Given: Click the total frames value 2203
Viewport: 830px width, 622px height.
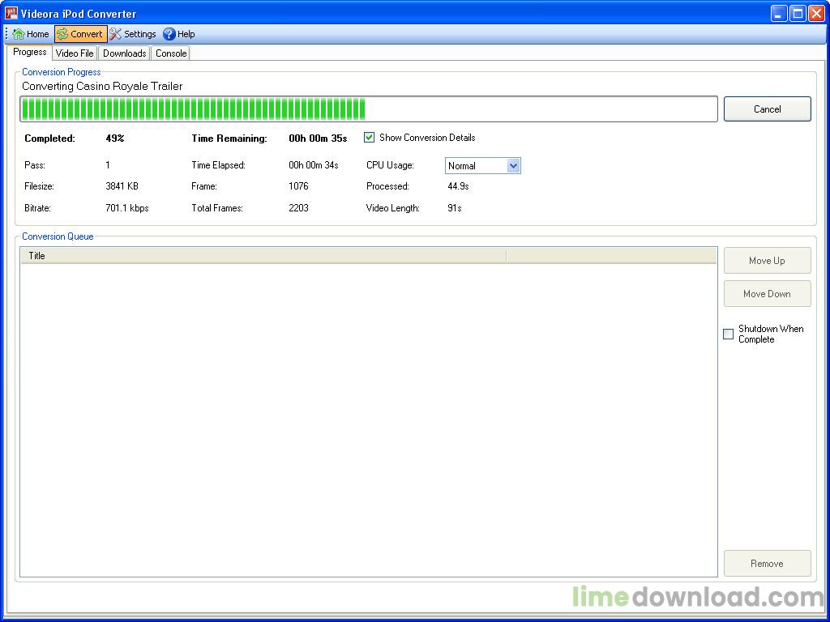Looking at the screenshot, I should [x=298, y=208].
